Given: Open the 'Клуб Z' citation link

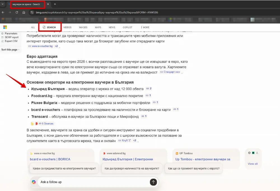Looking at the screenshot, I should 125,141.
